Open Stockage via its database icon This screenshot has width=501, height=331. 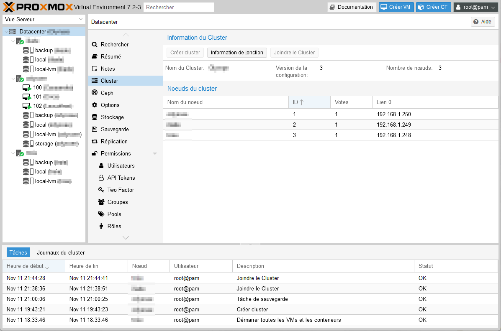95,117
